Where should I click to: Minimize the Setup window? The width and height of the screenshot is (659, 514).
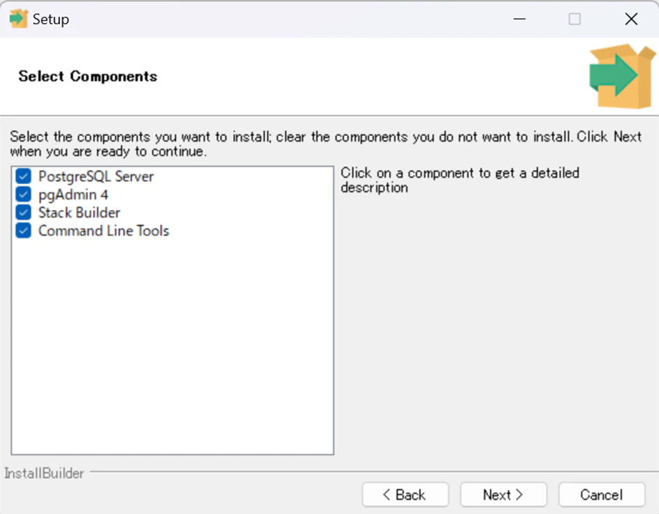[519, 19]
